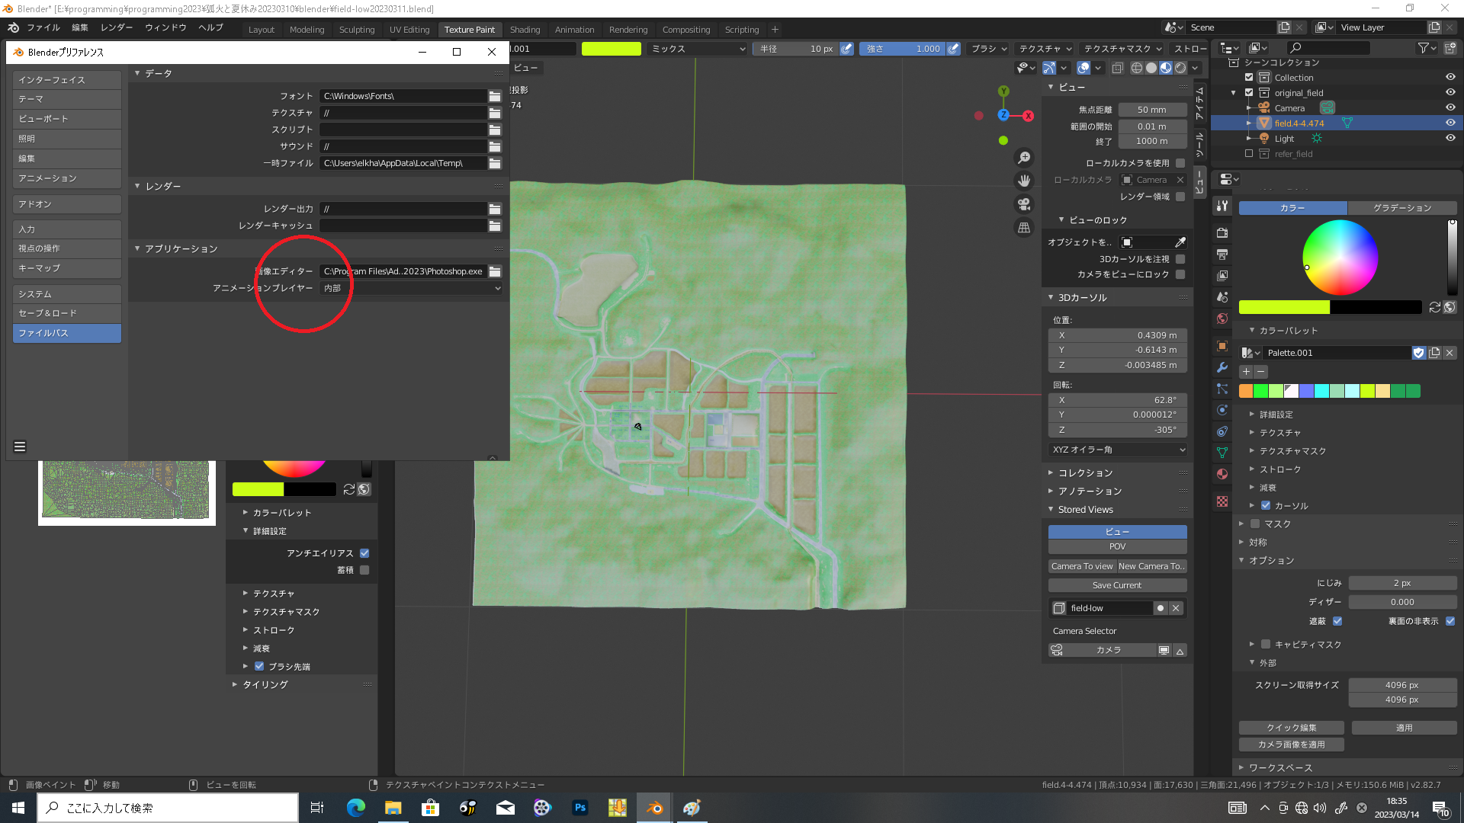
Task: Add new color to palette plus icon
Action: 1246,372
